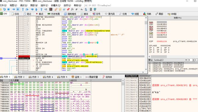
Task: Switch to the 符号 tab
Action: (97, 14)
